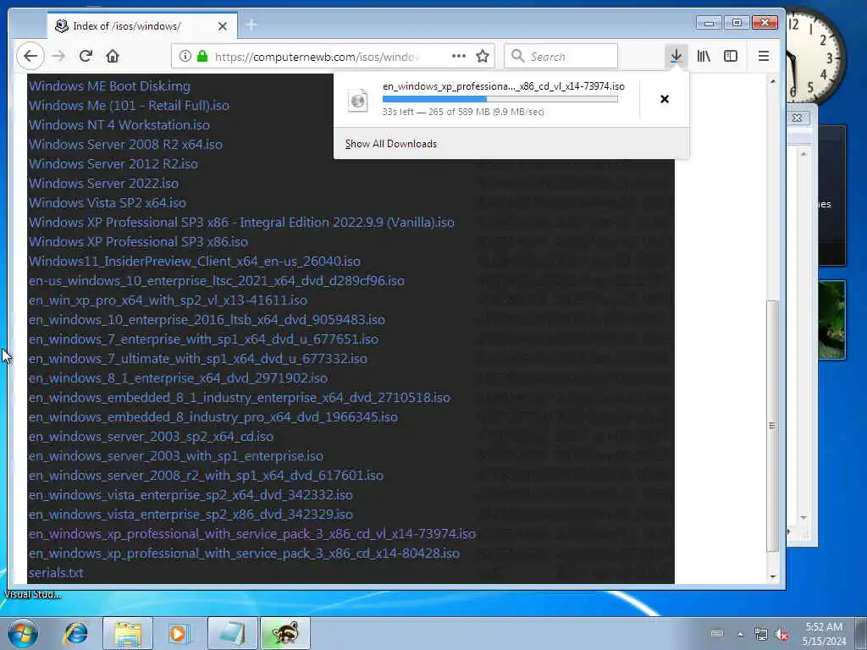Click into the Search field
Viewport: 867px width, 650px height.
click(561, 56)
